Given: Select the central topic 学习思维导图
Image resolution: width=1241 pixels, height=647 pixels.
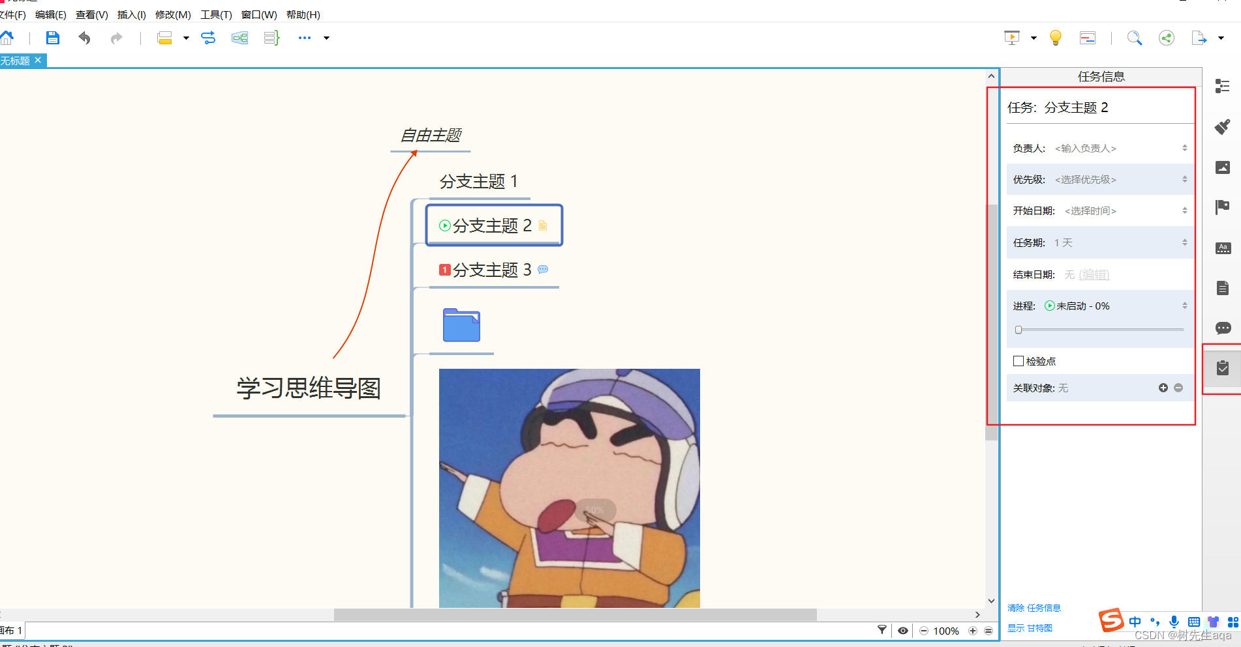Looking at the screenshot, I should pos(309,388).
